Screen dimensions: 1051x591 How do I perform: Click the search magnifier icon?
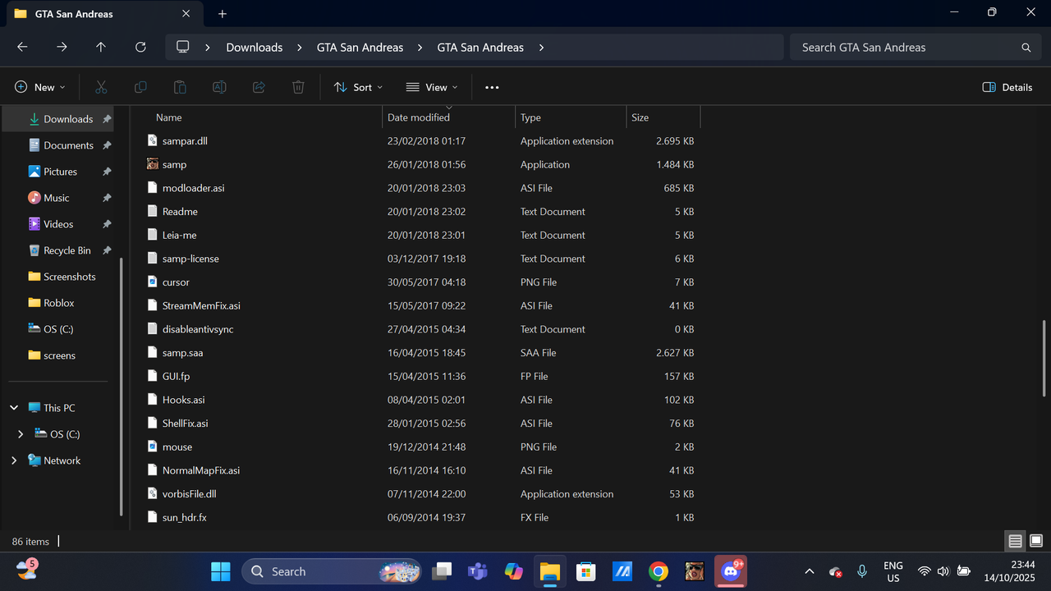tap(1026, 48)
